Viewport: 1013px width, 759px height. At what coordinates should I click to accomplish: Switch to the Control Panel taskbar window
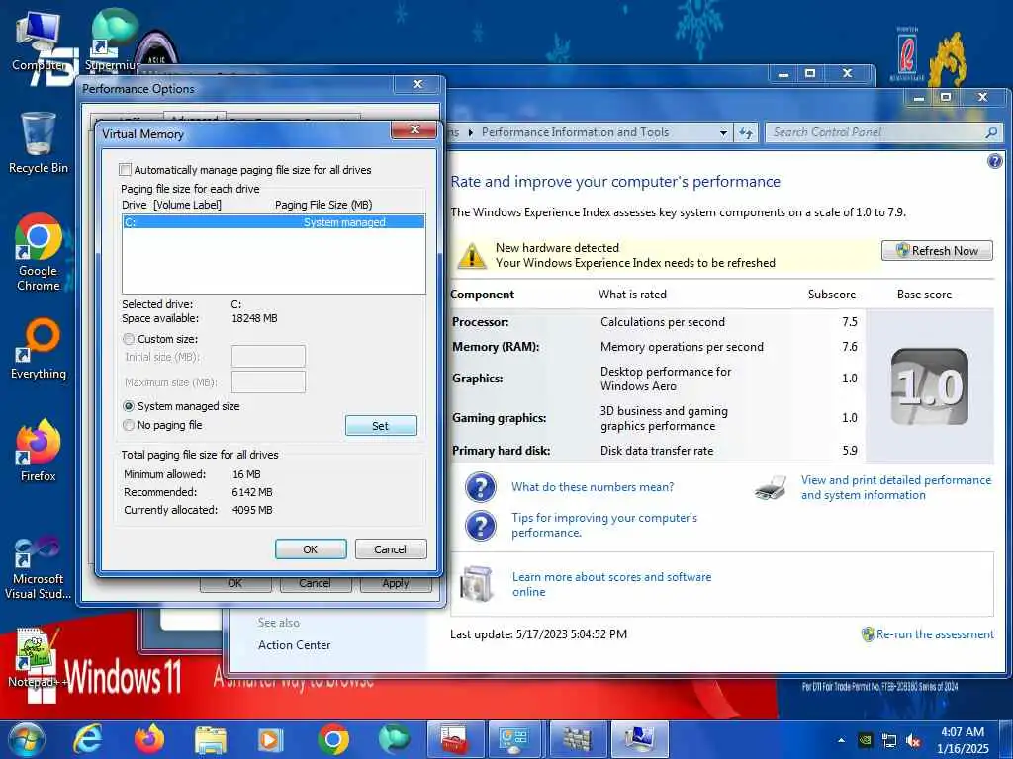pyautogui.click(x=515, y=739)
